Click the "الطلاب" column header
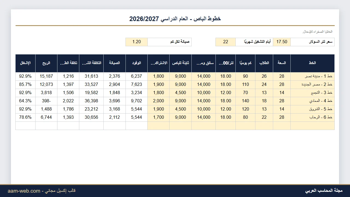This screenshot has width=350, height=197. [264, 63]
